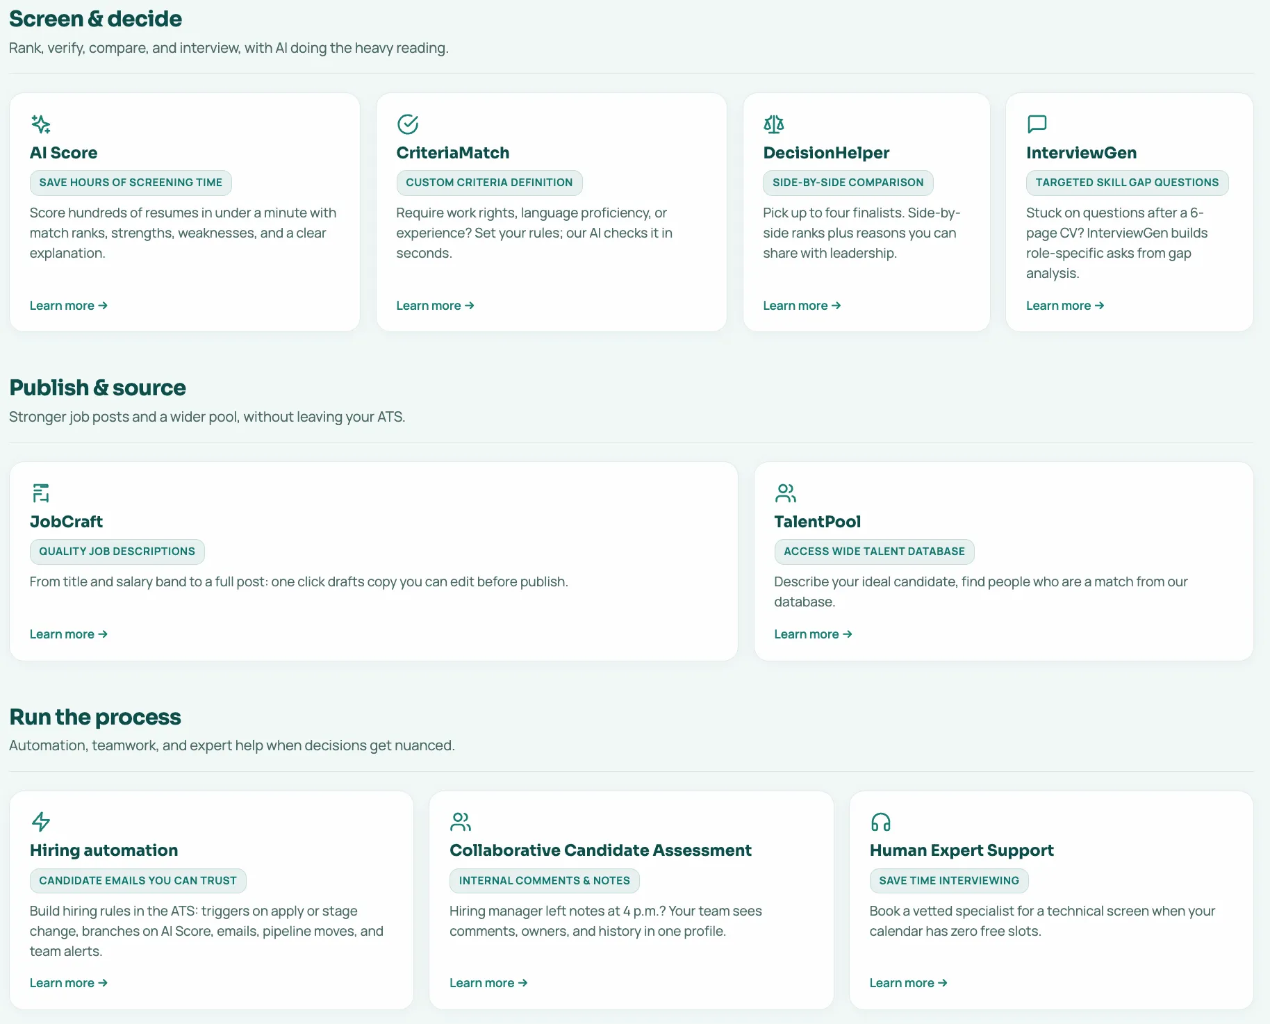The image size is (1270, 1024).
Task: Open Learn more under Human Expert Support
Action: pos(909,983)
